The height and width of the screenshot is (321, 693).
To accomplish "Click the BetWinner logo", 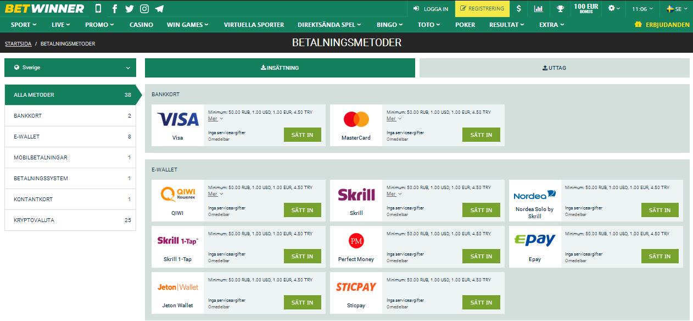I will [45, 9].
